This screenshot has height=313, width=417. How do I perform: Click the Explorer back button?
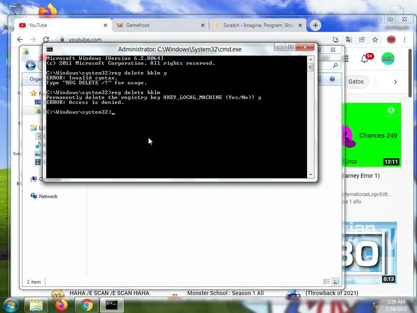pos(31,65)
